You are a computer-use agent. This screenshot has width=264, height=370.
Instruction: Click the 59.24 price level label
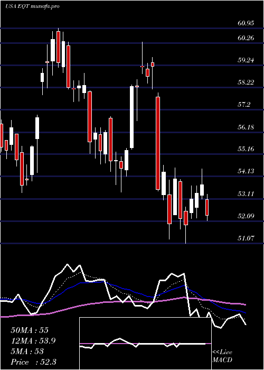pyautogui.click(x=246, y=60)
